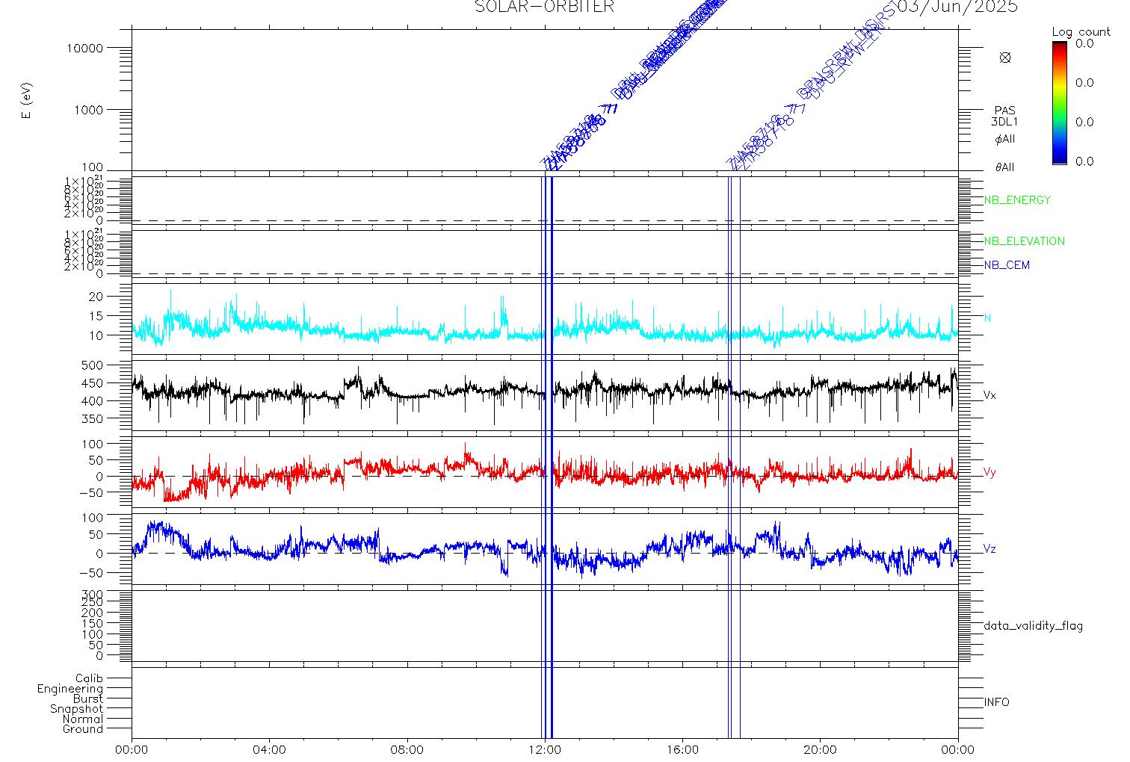Viewport: 1130px width, 762px height.
Task: Click the 150 tick on data validity axis
Action: click(x=93, y=624)
